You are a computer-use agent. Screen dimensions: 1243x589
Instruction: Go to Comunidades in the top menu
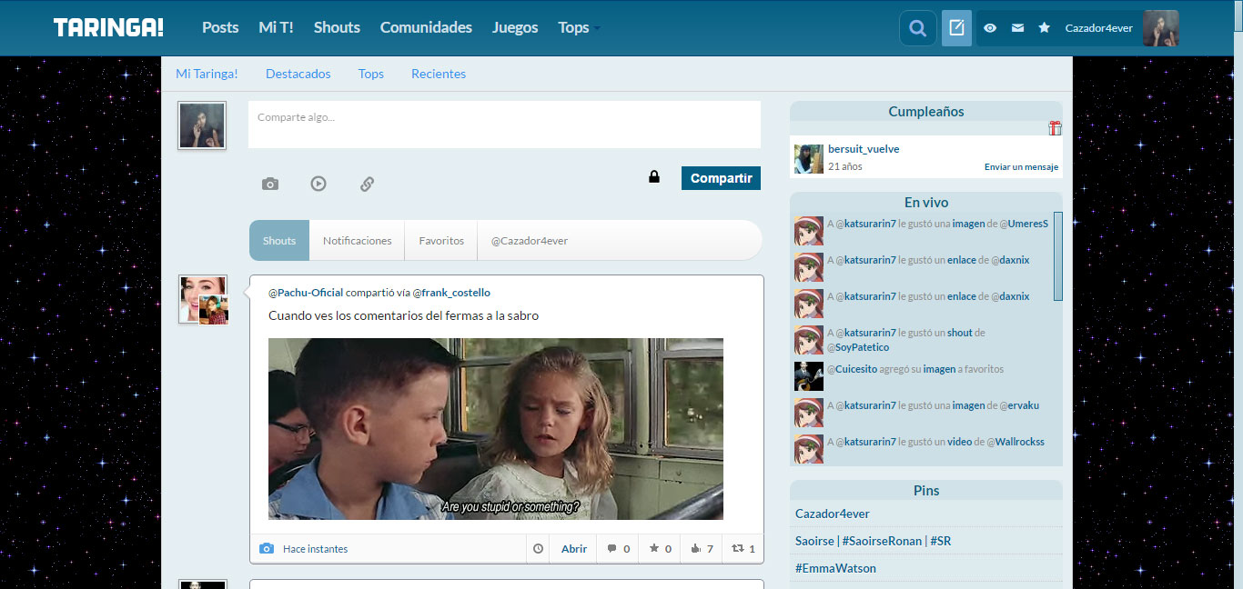(x=426, y=27)
